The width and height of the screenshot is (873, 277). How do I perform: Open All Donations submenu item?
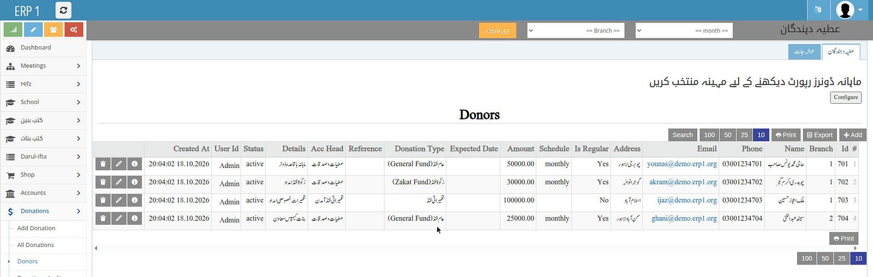tap(35, 245)
